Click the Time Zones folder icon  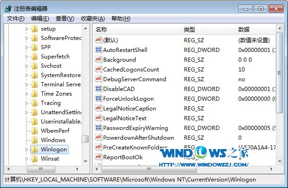click(x=34, y=94)
